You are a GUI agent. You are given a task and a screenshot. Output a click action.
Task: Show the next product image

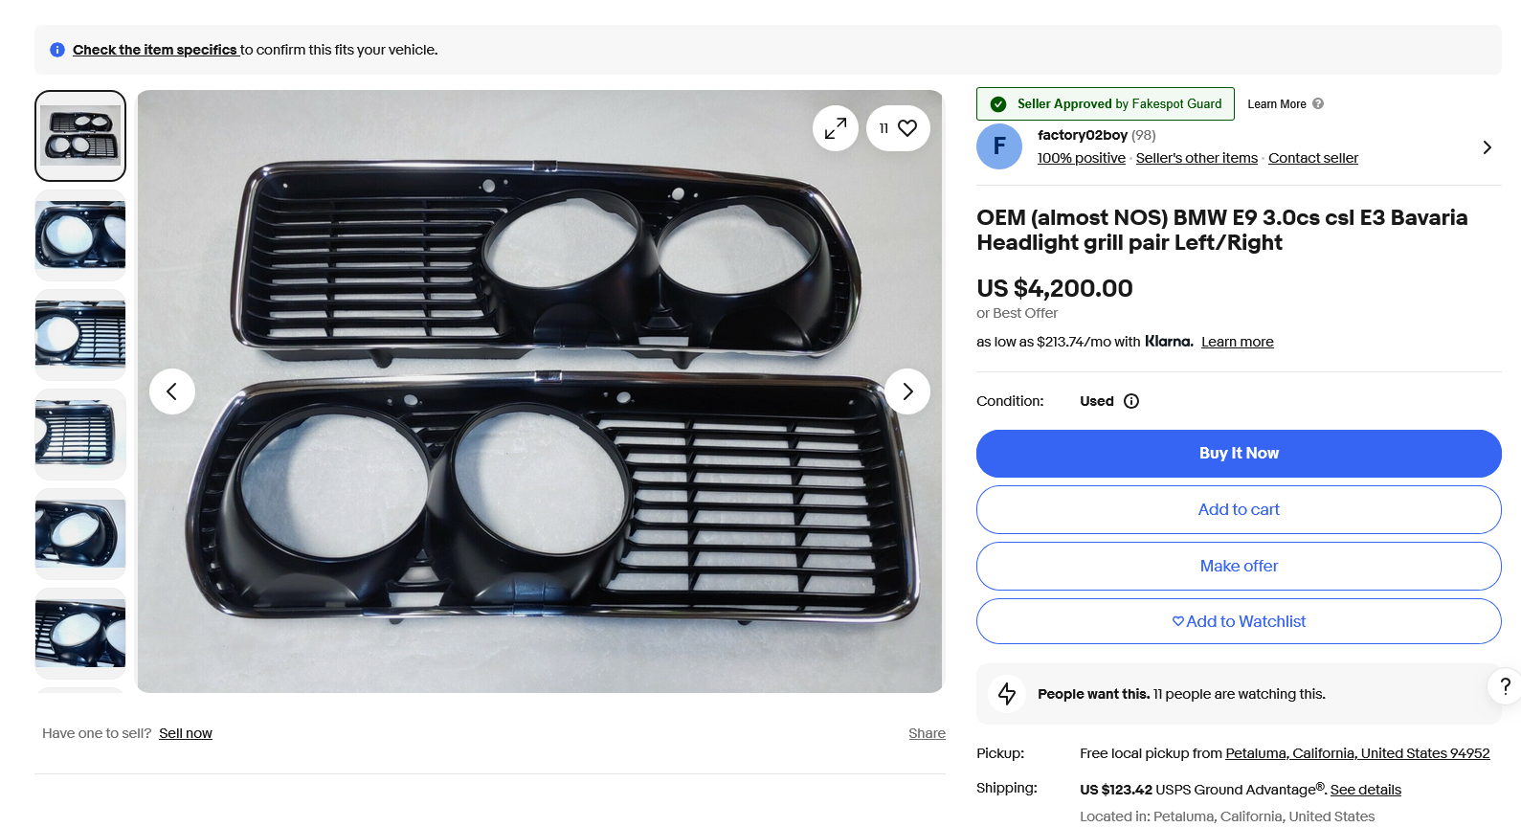click(907, 391)
